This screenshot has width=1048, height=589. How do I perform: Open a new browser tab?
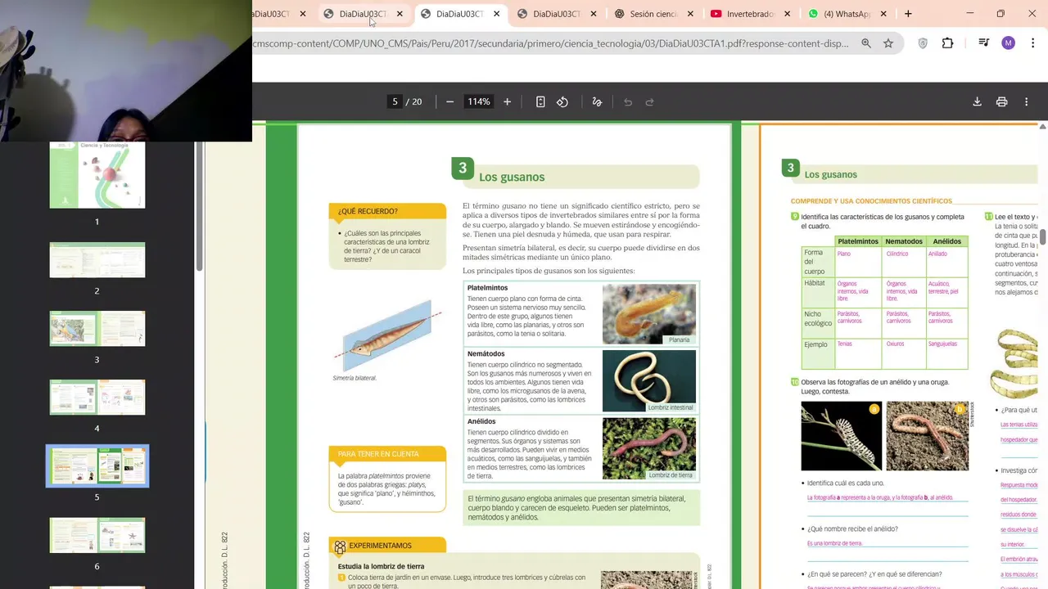pos(908,14)
